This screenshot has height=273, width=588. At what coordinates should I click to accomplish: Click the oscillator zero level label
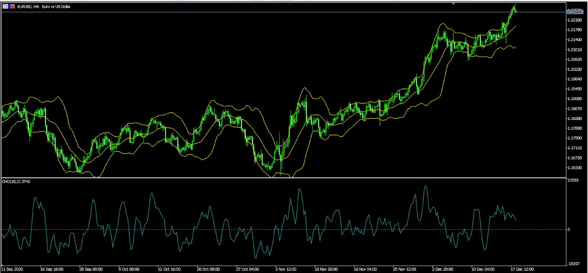(569, 229)
